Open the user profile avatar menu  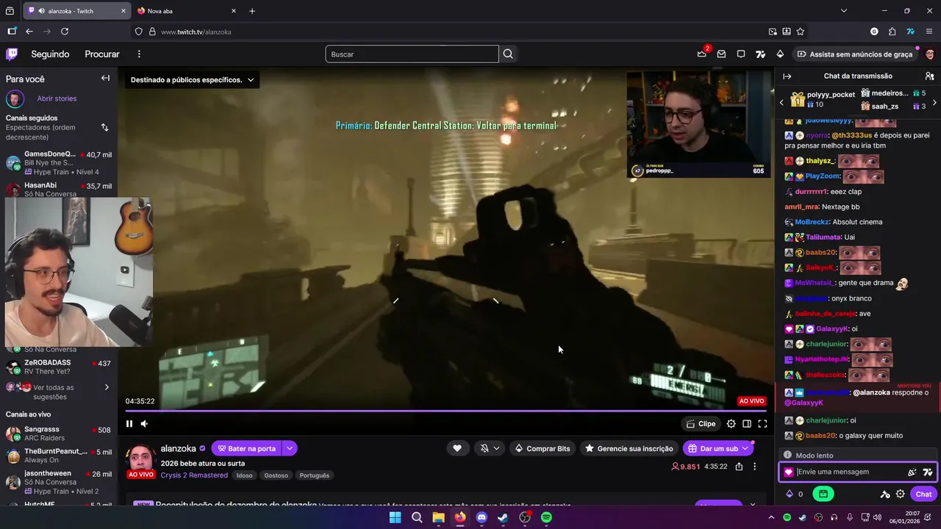(x=930, y=54)
